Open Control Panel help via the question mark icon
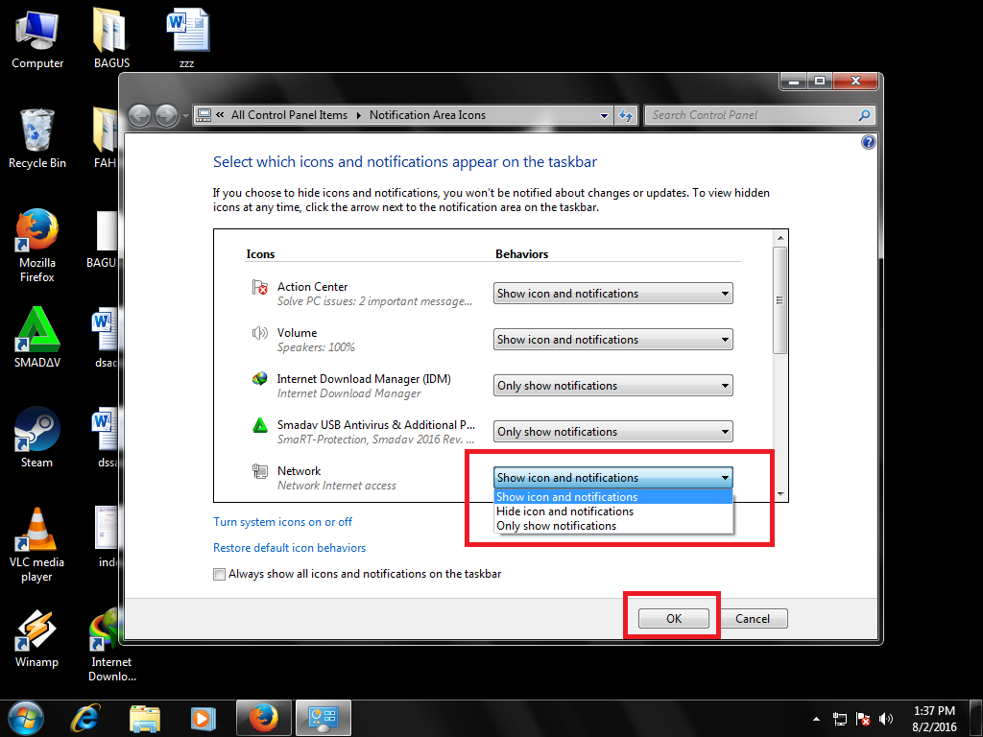This screenshot has height=737, width=983. [868, 141]
